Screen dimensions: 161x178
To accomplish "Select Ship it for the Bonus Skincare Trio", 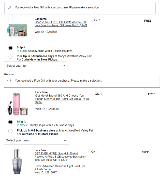I will [10, 122].
